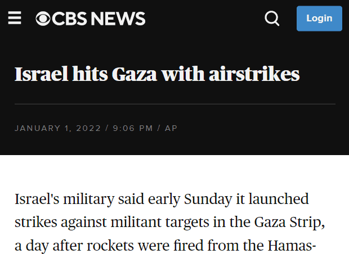Click 'Israel's military' at article start
Image resolution: width=349 pixels, height=254 pixels.
(x=64, y=199)
